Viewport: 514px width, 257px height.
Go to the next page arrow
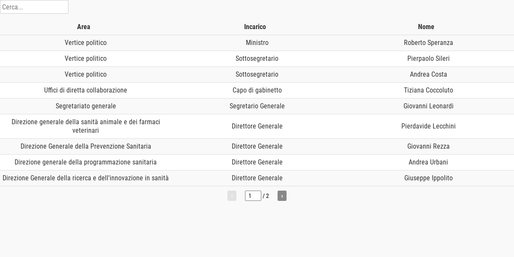(282, 196)
